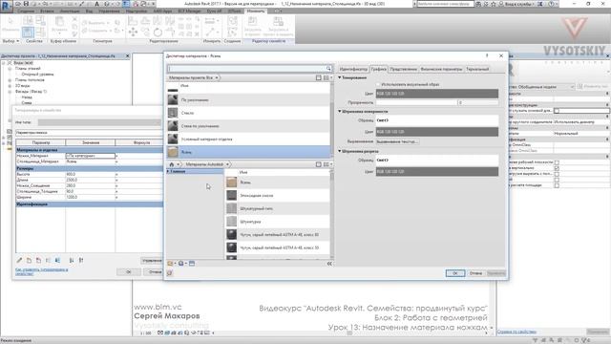Click the sort parameters ascending icon

pyautogui.click(x=72, y=260)
